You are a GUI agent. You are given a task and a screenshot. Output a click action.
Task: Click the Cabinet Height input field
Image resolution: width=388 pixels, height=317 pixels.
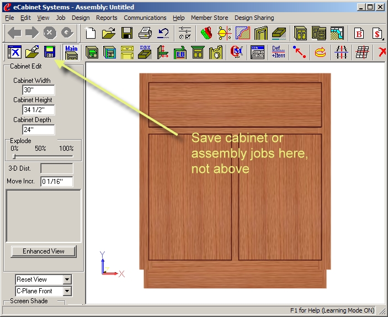coord(38,110)
